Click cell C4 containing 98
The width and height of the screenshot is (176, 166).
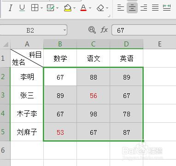[93, 114]
